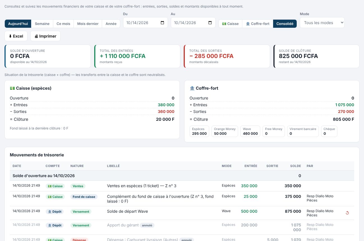This screenshot has width=364, height=241.
Task: Click the Free Money chip in Coffre-fort
Action: click(x=274, y=131)
